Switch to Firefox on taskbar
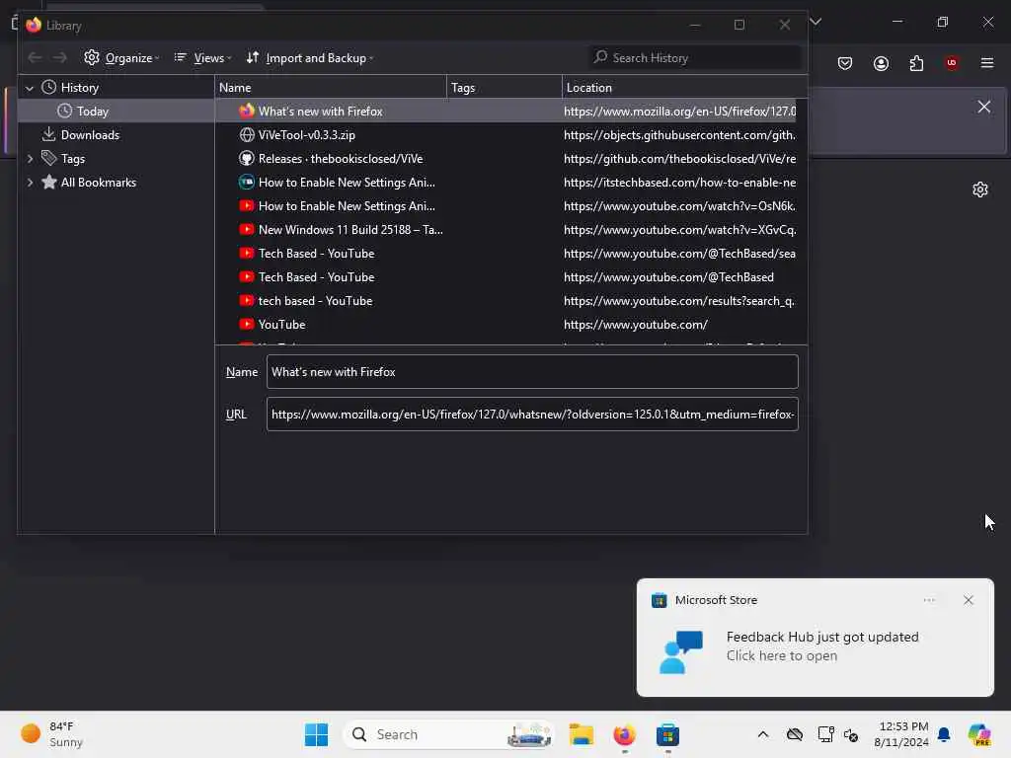Screen dimensions: 1011x758 click(x=624, y=734)
